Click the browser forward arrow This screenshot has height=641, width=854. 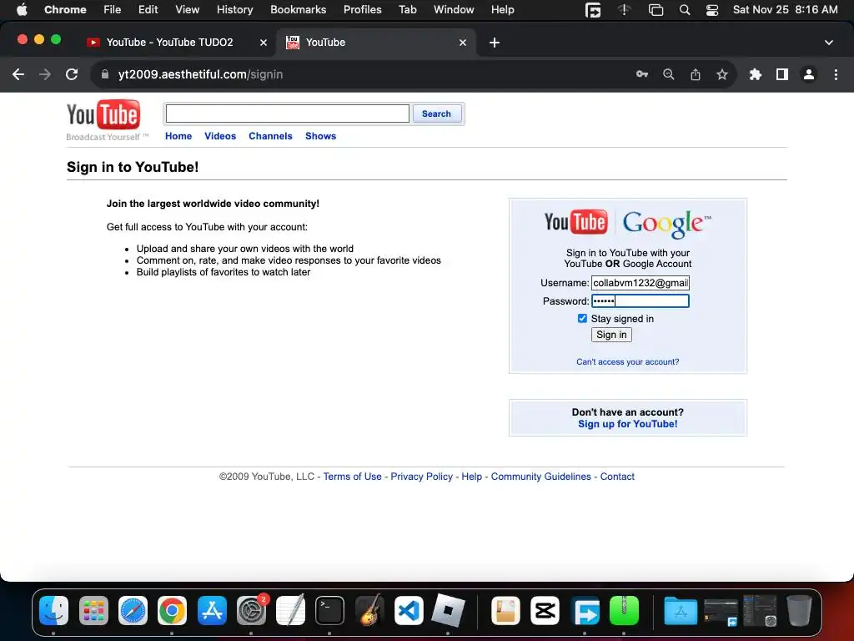(45, 74)
